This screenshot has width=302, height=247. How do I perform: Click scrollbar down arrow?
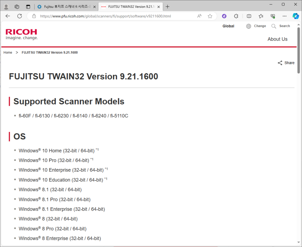coord(298,242)
